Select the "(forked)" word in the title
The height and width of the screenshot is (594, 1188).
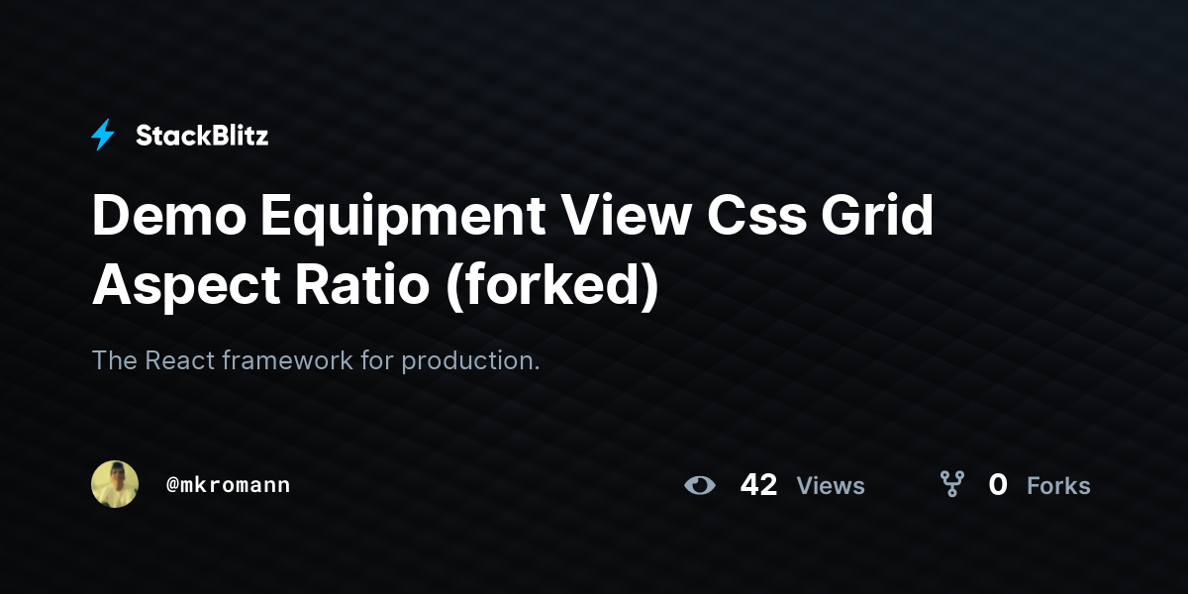(550, 286)
